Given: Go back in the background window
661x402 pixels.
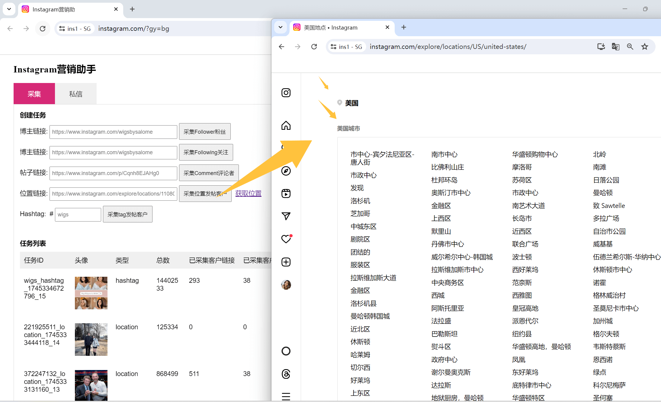Looking at the screenshot, I should (x=10, y=29).
